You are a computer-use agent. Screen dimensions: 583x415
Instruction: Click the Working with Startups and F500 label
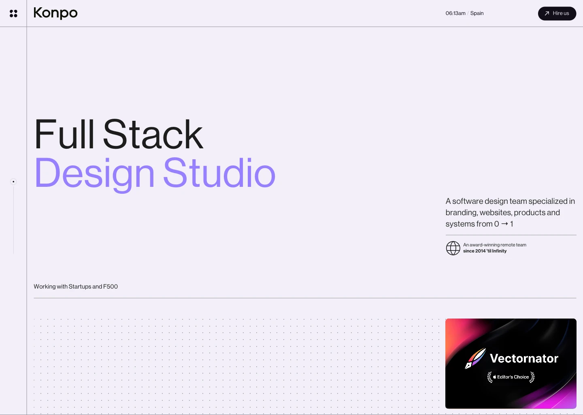coord(76,287)
